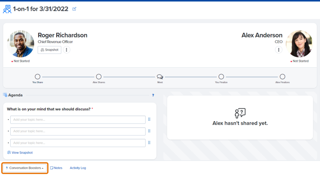The width and height of the screenshot is (320, 175).
Task: Click the edit title pencil icon
Action: pos(74,9)
